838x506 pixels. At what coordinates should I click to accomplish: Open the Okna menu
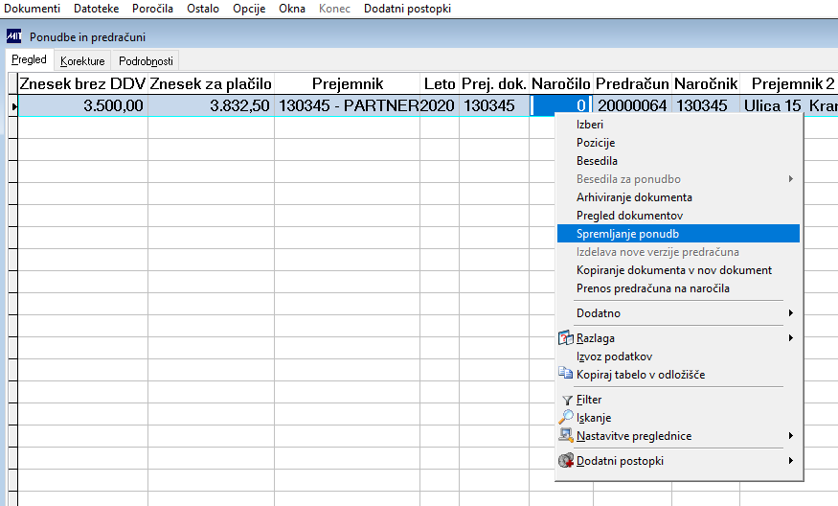click(x=292, y=9)
